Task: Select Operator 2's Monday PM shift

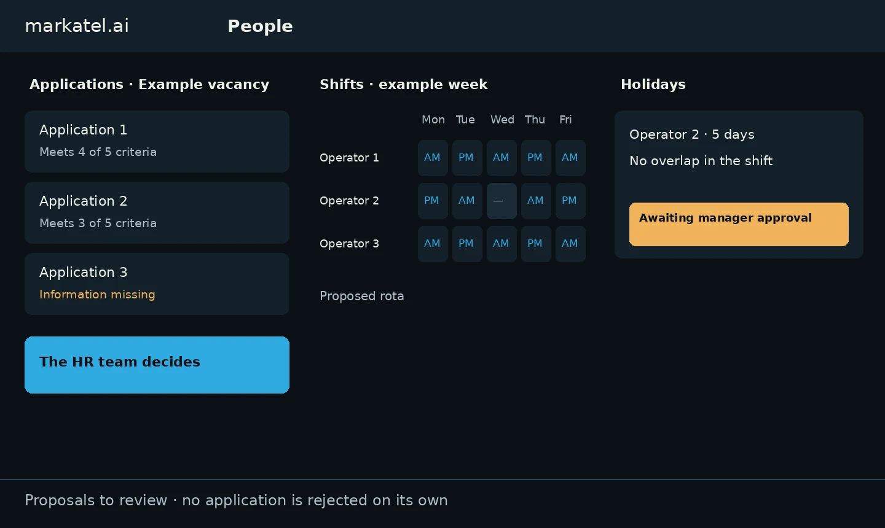Action: (x=433, y=201)
